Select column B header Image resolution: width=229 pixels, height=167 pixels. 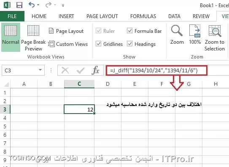(x=51, y=84)
